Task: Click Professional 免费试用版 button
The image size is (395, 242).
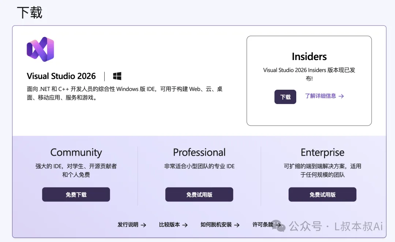Action: (199, 194)
